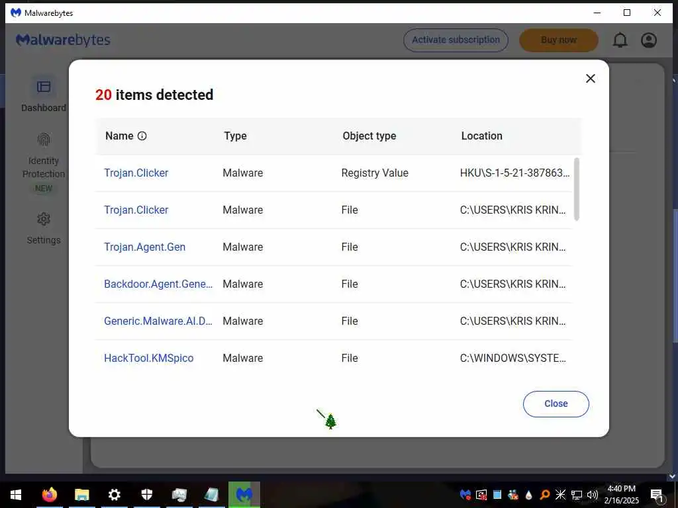678x508 pixels.
Task: Click the network tray icon
Action: click(x=577, y=495)
